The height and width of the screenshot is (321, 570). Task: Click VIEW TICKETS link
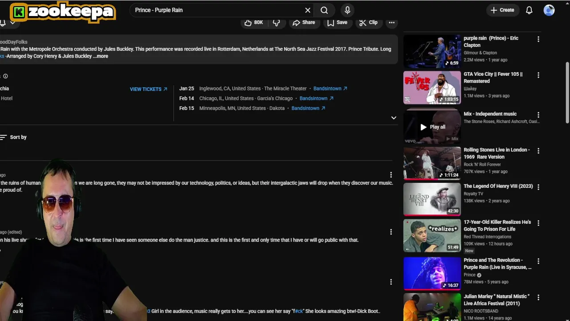148,89
